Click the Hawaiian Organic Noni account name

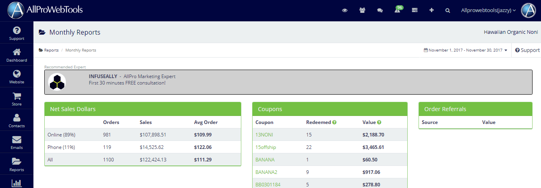(511, 32)
